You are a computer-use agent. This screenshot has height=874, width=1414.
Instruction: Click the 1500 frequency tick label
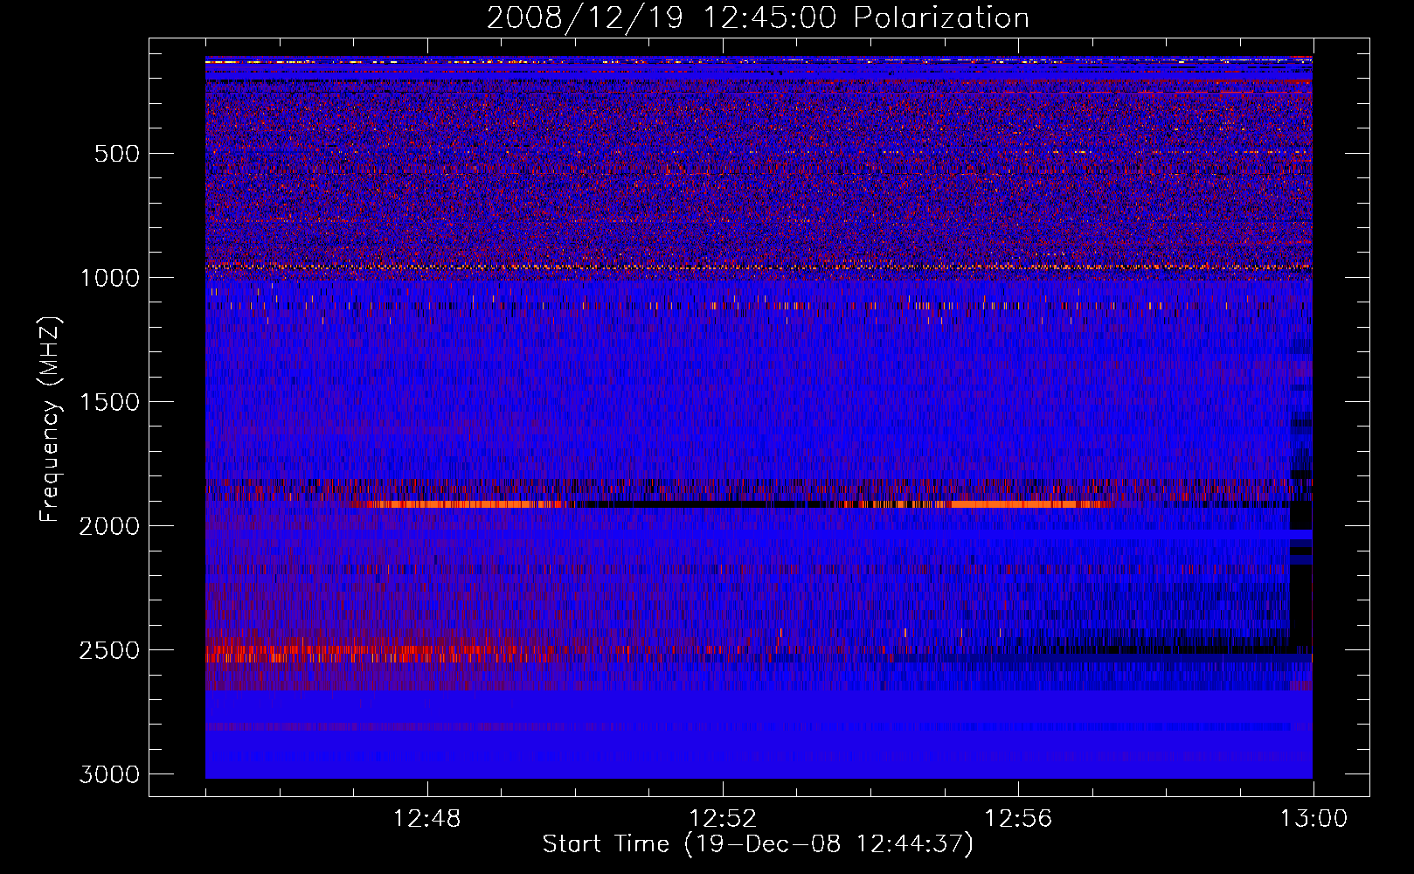coord(109,402)
